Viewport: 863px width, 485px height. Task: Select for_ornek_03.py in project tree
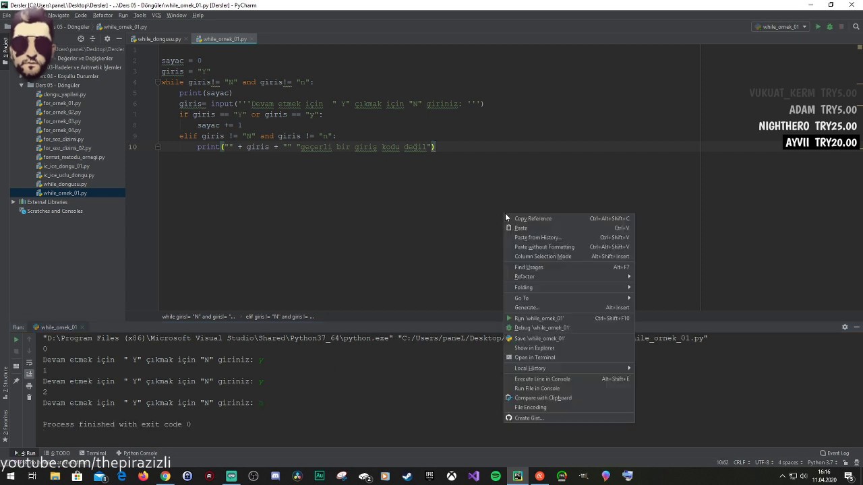click(x=61, y=121)
